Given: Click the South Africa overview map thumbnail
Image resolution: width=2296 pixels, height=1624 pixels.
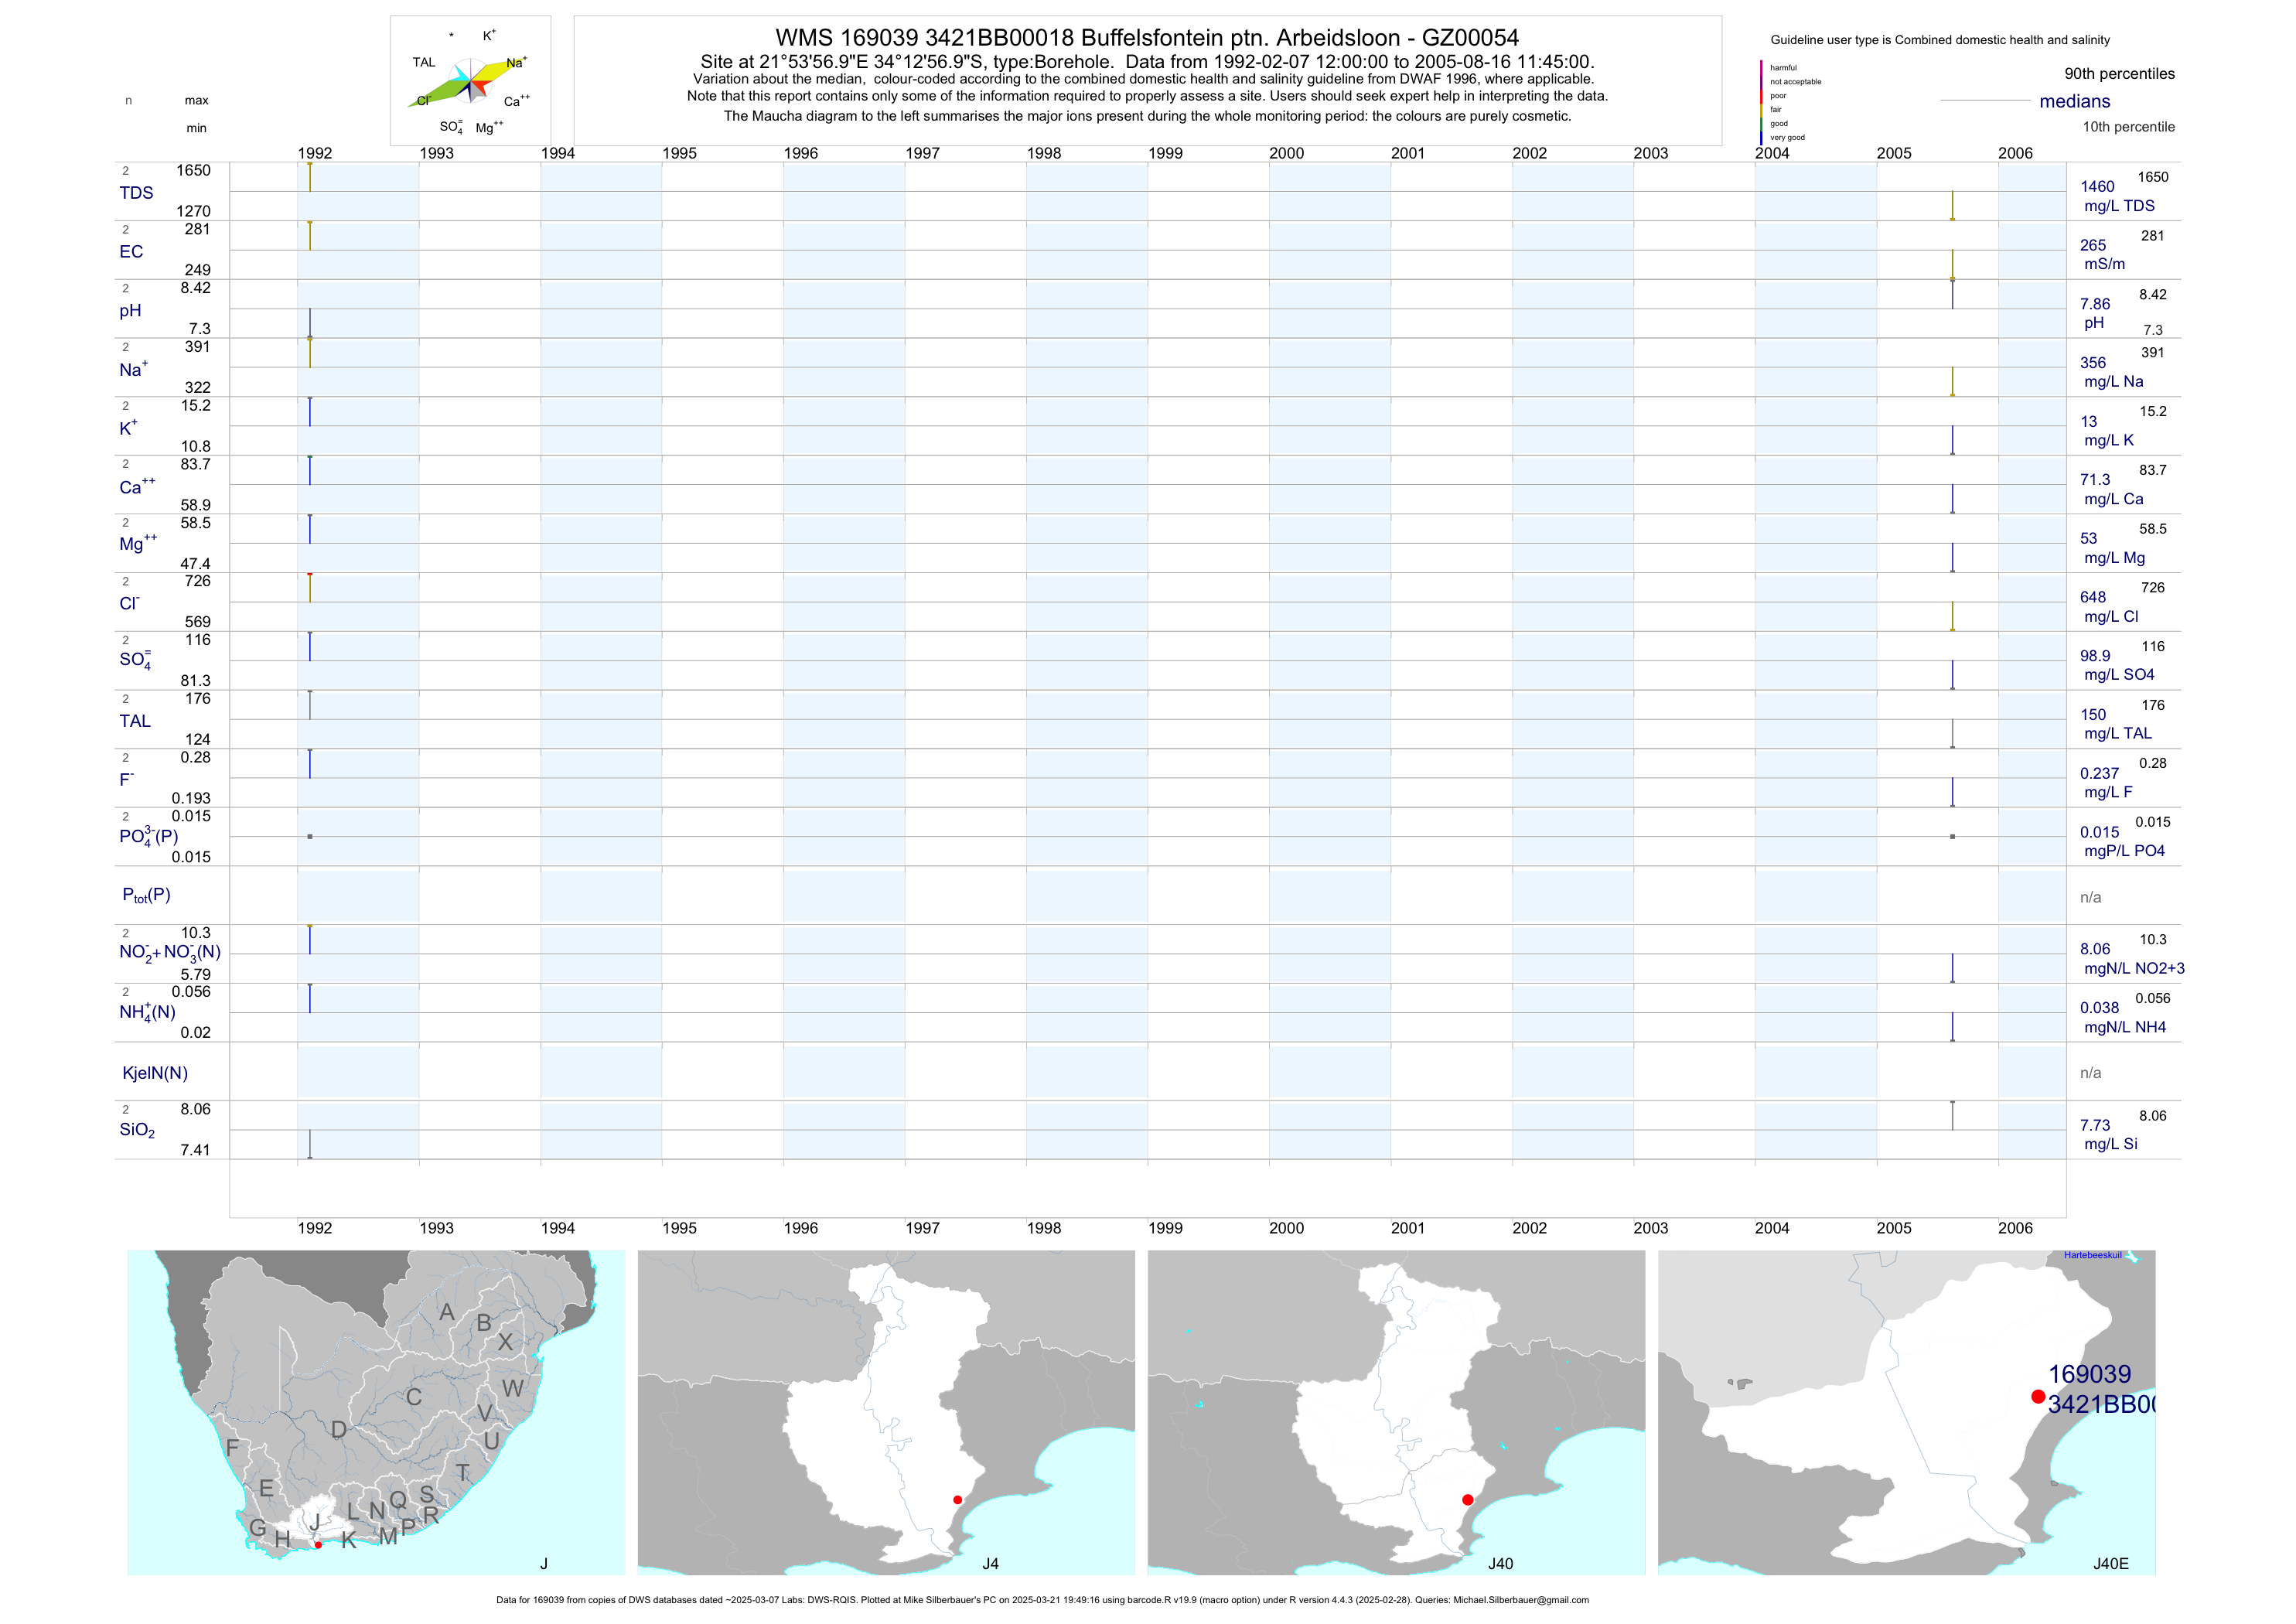Looking at the screenshot, I should (376, 1412).
